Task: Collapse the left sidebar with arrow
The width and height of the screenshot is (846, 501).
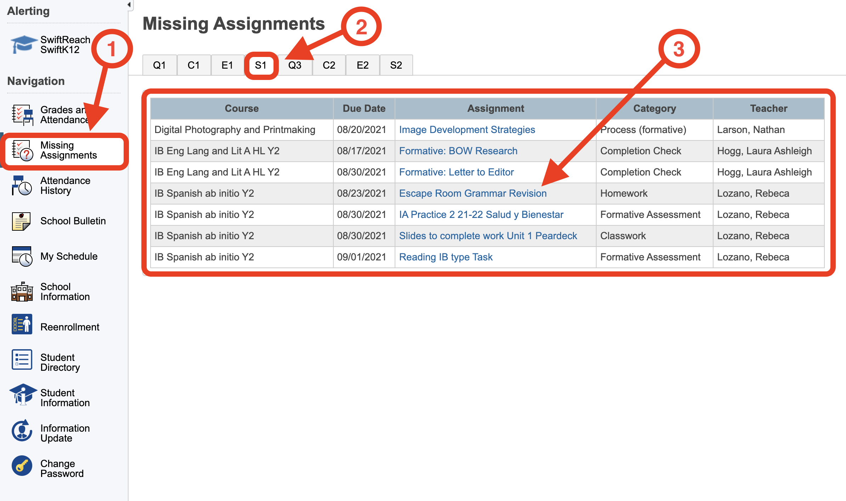Action: 129,5
